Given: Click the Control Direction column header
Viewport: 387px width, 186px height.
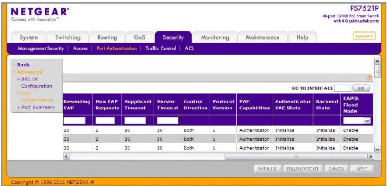Looking at the screenshot, I should [196, 105].
